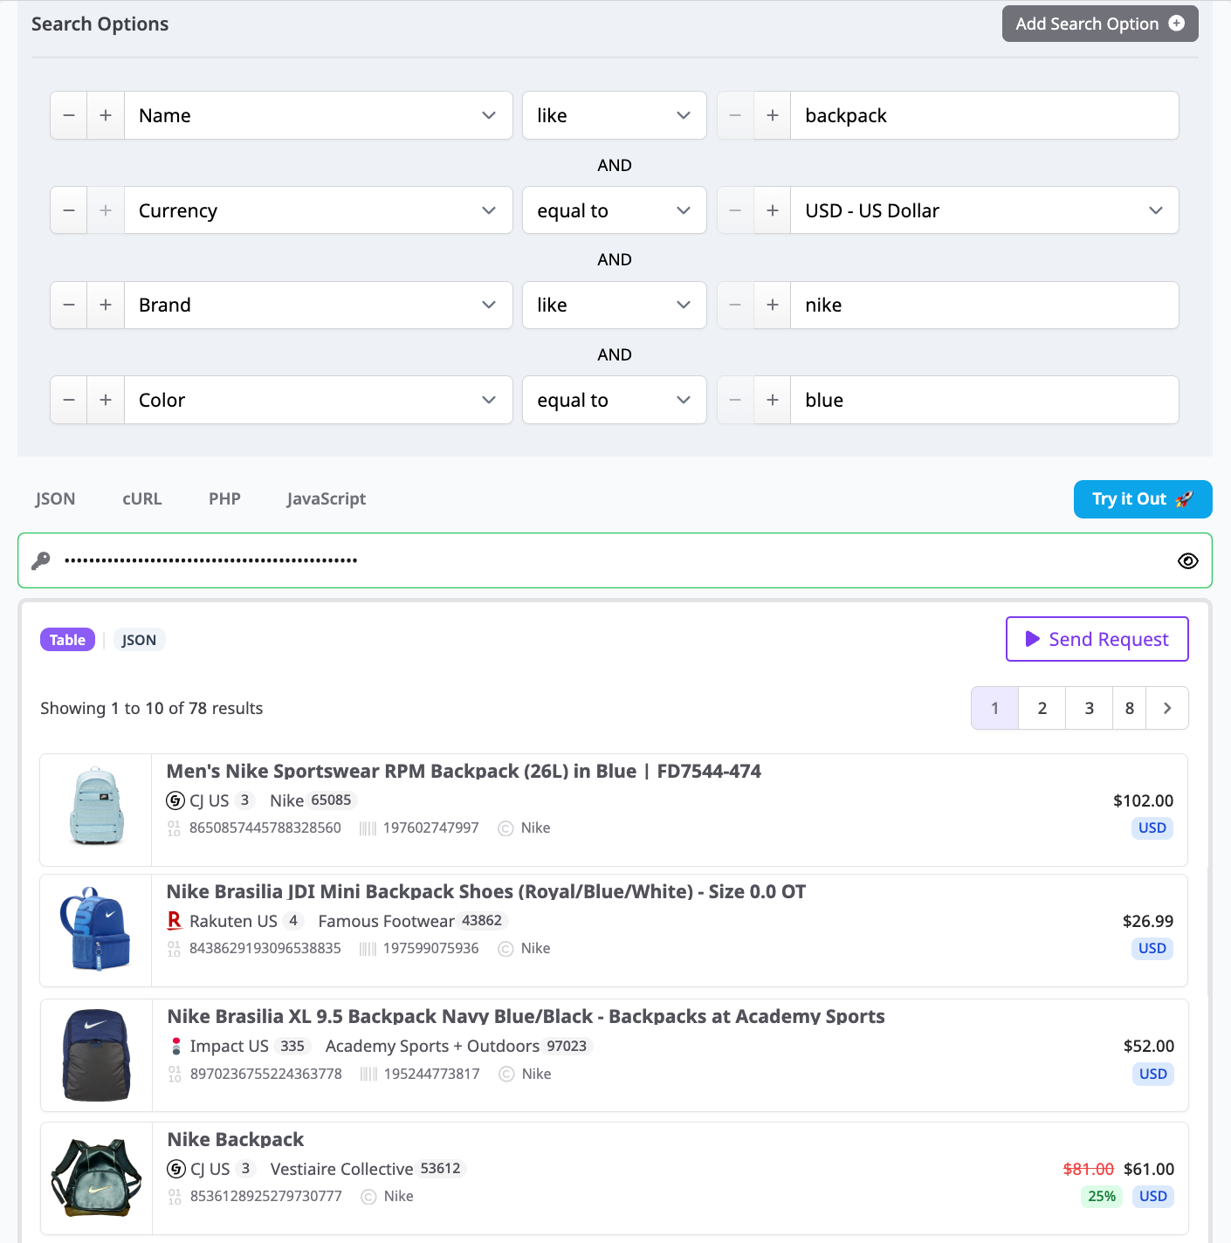Click Famous Footwear merchant name
The height and width of the screenshot is (1243, 1231).
tap(386, 921)
